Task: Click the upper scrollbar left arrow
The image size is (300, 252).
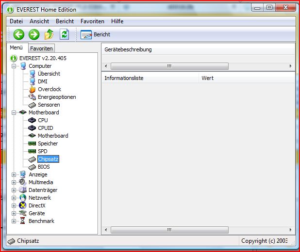Action: [106, 66]
